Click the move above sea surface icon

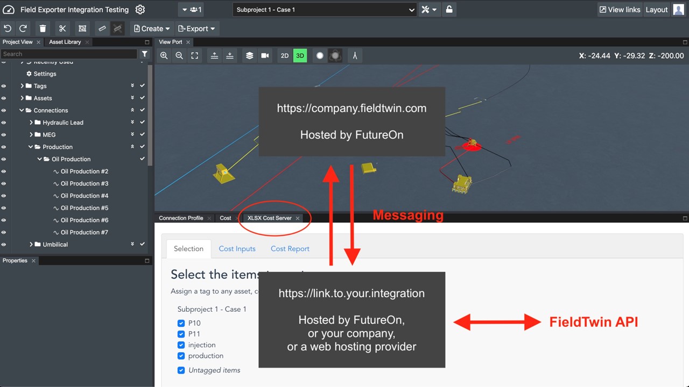click(214, 55)
